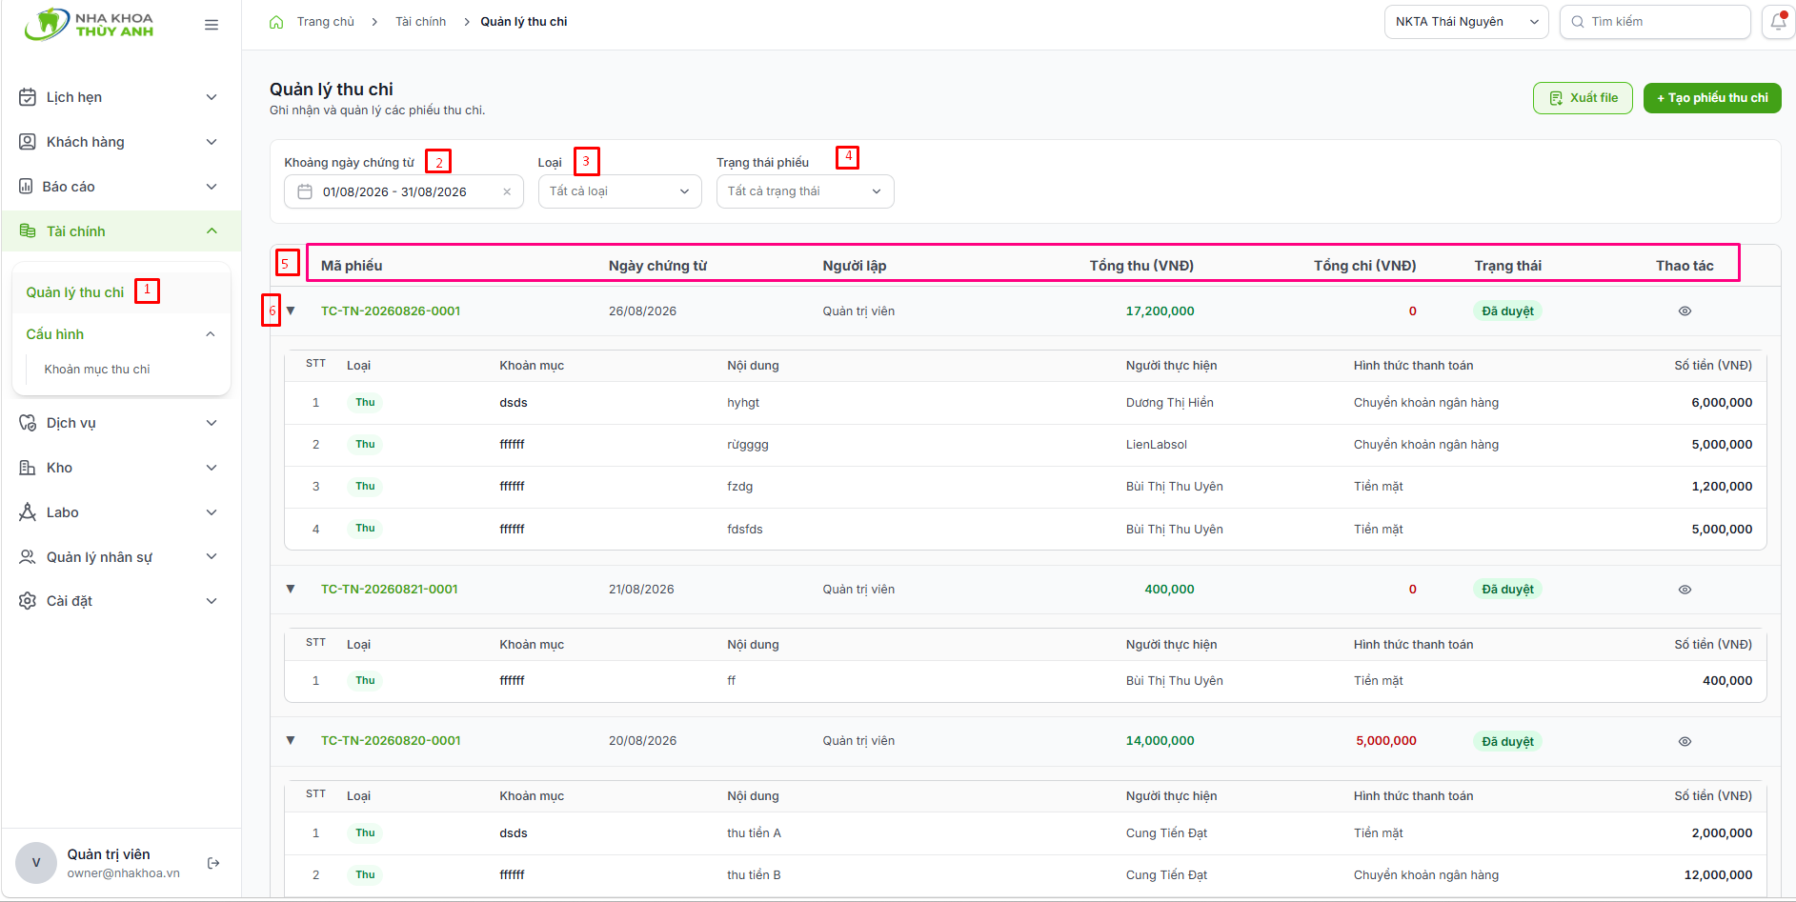Open the Trạng thái phiếu status dropdown
This screenshot has height=902, width=1796.
pos(805,191)
